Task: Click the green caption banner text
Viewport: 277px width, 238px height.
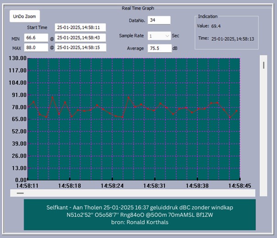Action: point(139,214)
